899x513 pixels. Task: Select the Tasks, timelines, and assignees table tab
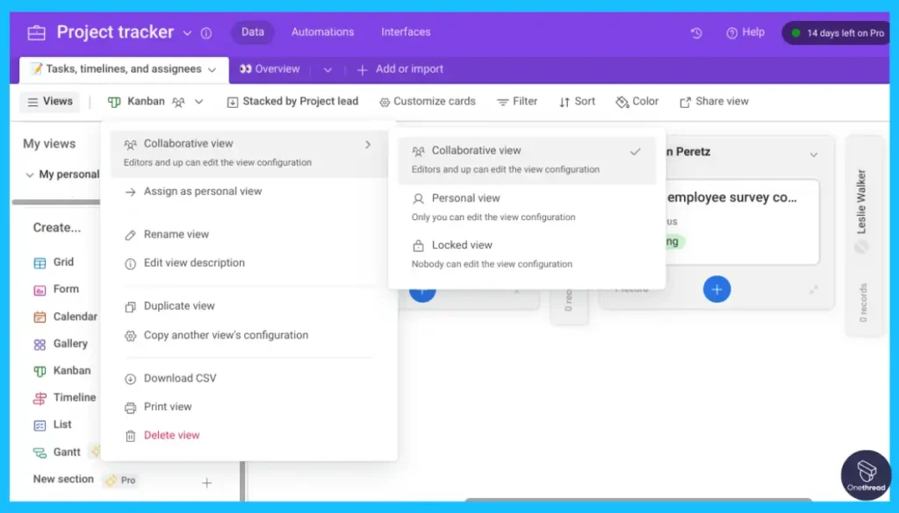pos(123,69)
